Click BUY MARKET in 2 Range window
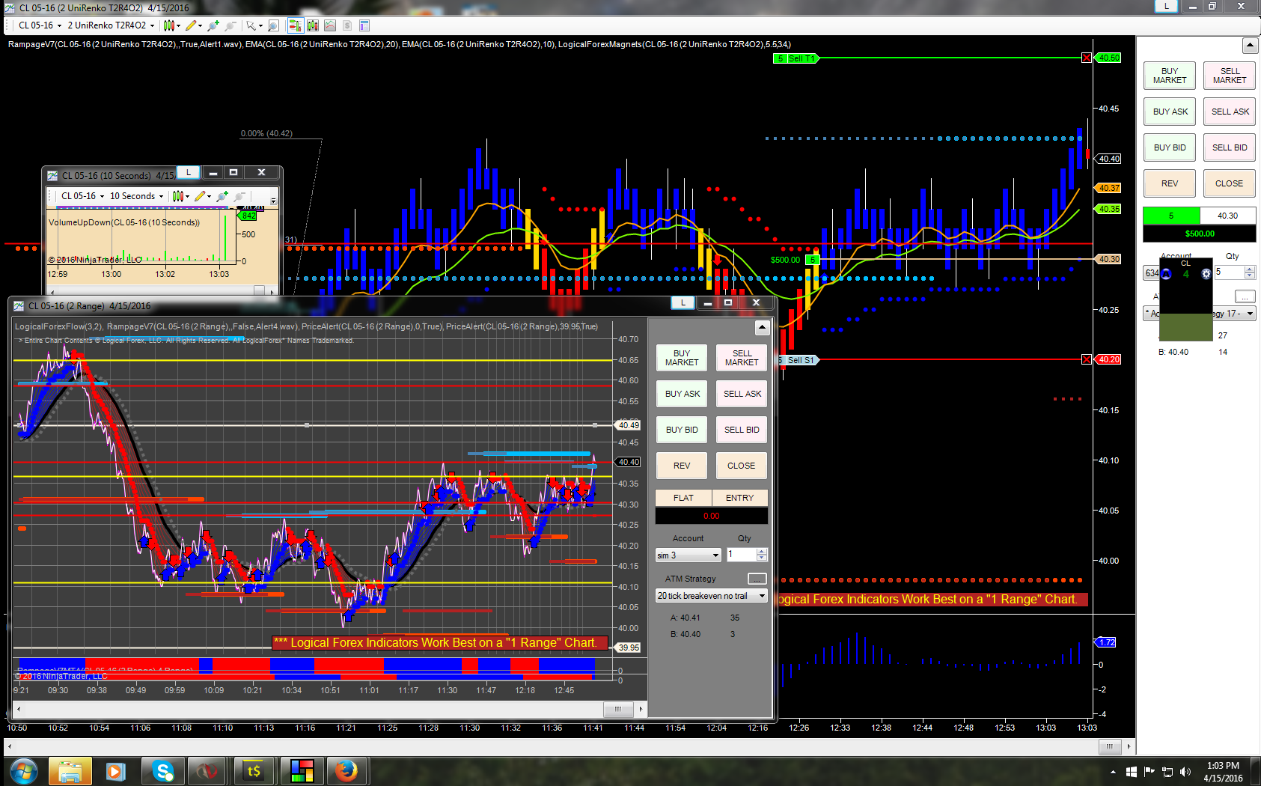This screenshot has width=1261, height=786. pyautogui.click(x=682, y=358)
